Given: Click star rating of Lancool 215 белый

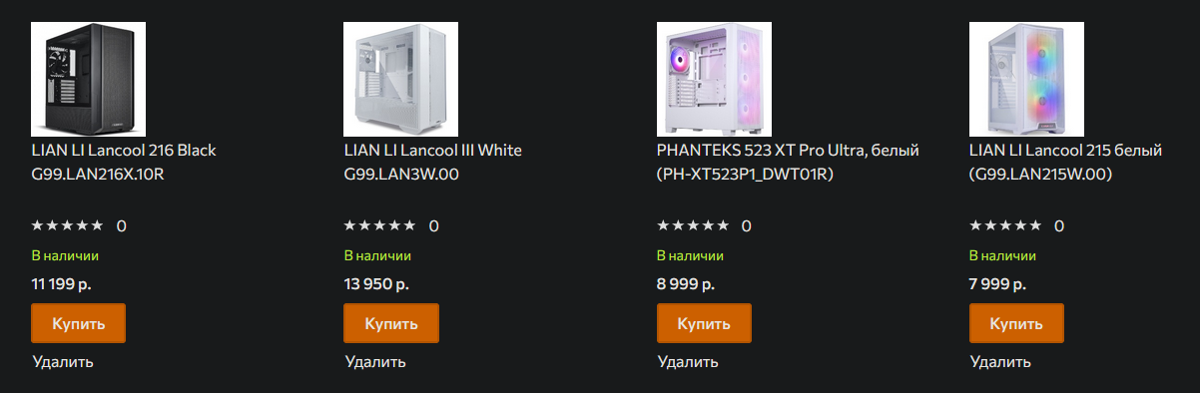Looking at the screenshot, I should pyautogui.click(x=1004, y=225).
